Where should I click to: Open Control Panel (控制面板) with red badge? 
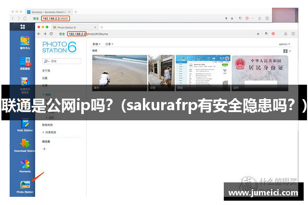(x=25, y=64)
